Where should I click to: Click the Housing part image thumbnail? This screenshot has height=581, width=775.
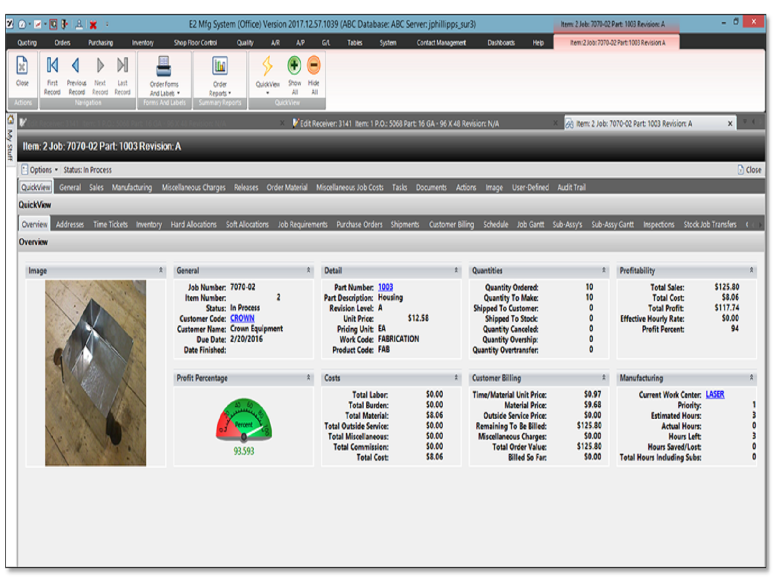pos(95,373)
